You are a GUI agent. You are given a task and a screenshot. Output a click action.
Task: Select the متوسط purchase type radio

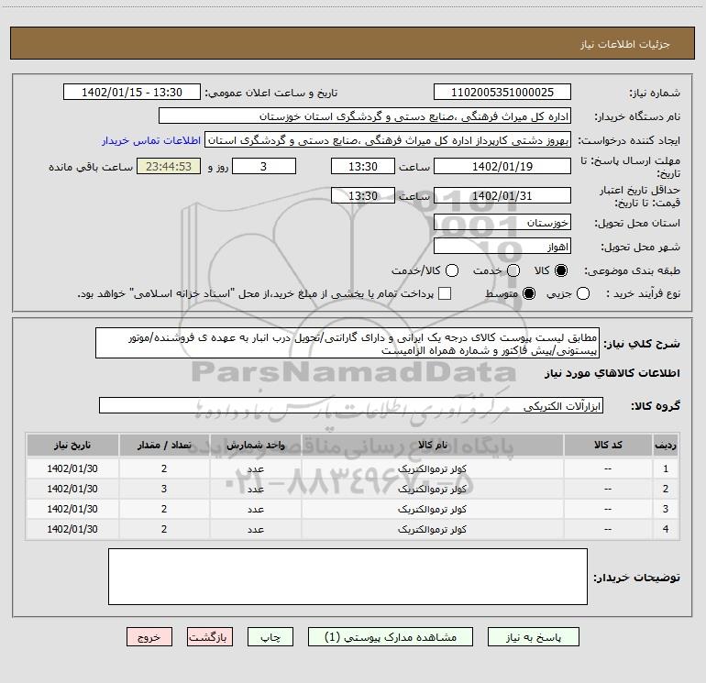click(x=529, y=293)
